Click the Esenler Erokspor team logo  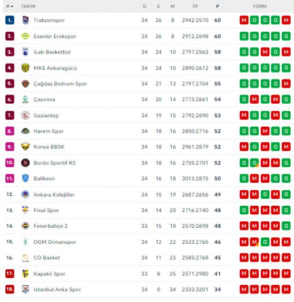25,36
